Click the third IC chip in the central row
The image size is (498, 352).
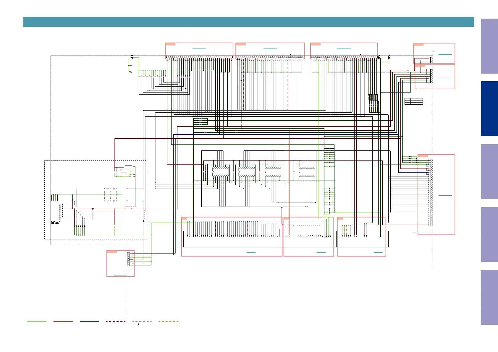pos(273,172)
